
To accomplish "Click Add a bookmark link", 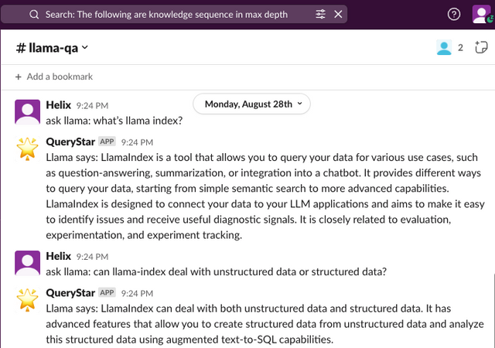I will coord(60,77).
